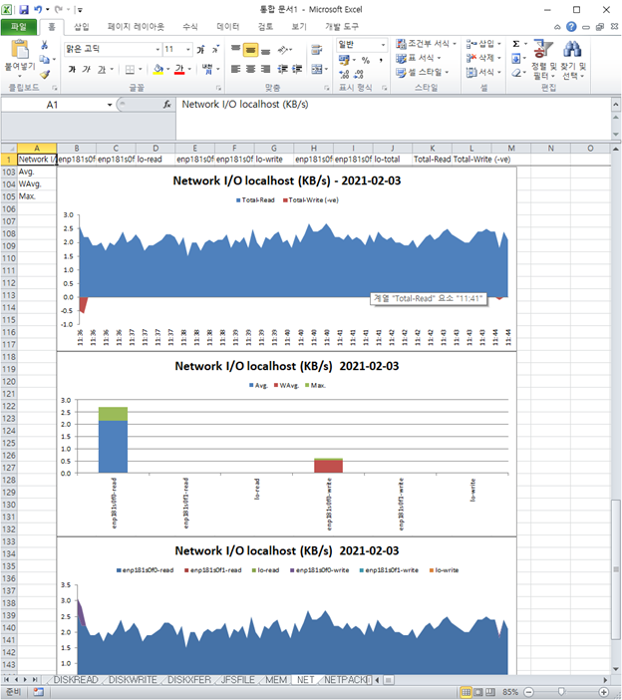622x700 pixels.
Task: Increase decimal places
Action: 344,74
